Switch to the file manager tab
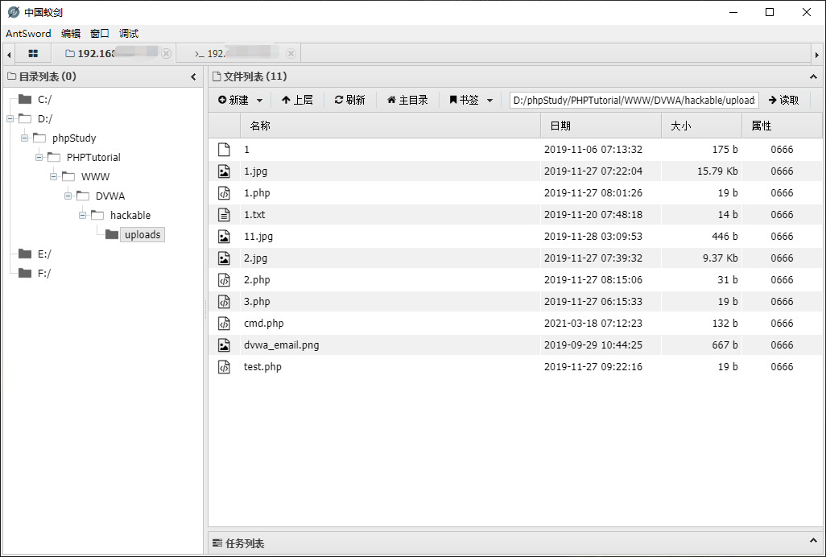This screenshot has width=826, height=557. (x=114, y=54)
